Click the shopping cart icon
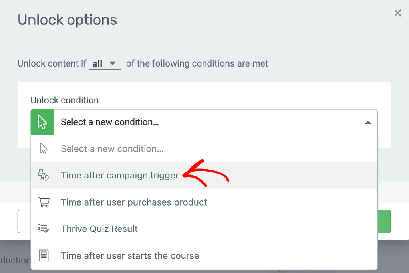 [44, 202]
